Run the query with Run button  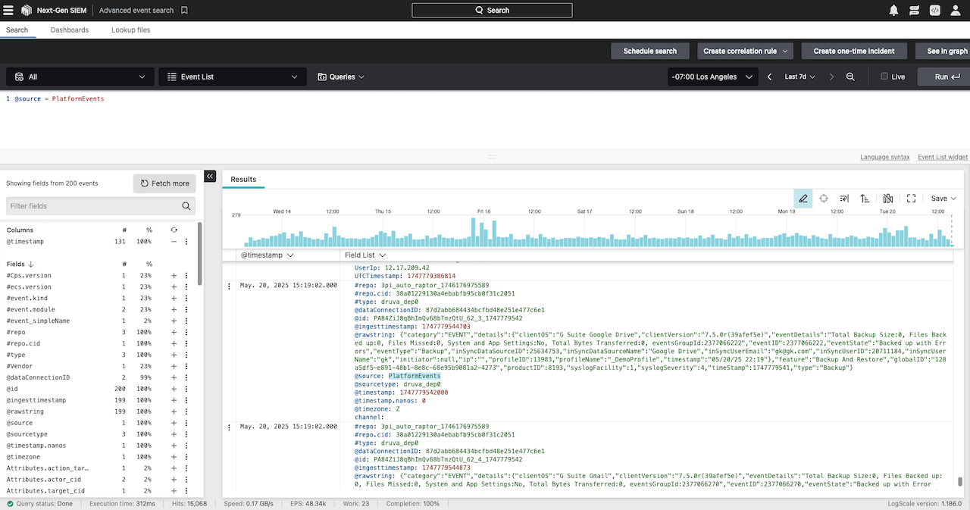point(943,77)
